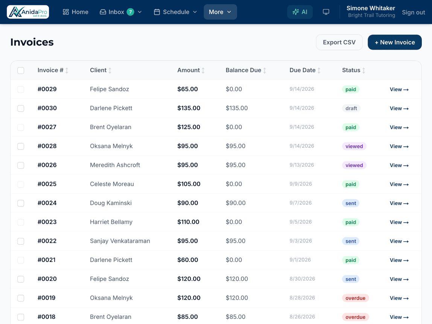Viewport: 432px width, 324px height.
Task: Go to the Home page
Action: (76, 12)
